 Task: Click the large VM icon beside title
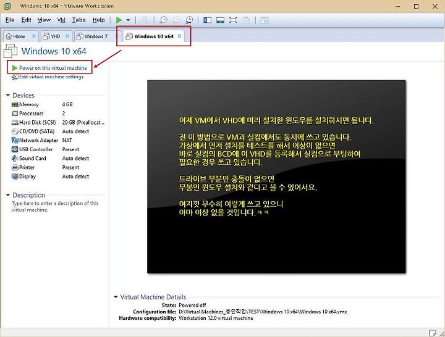coord(11,52)
